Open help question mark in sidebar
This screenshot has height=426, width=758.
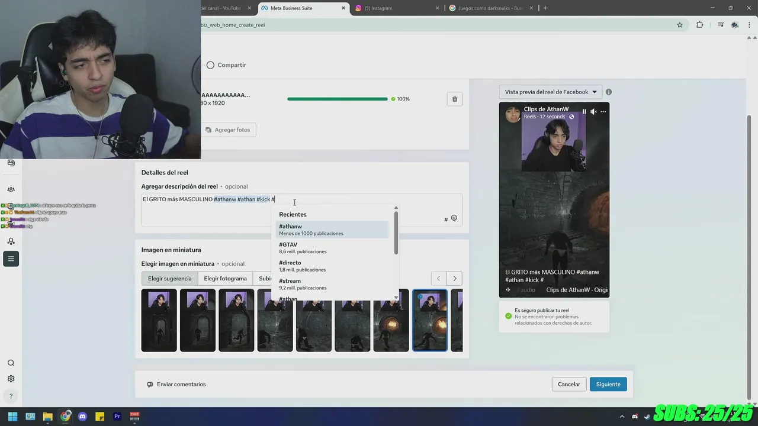pyautogui.click(x=11, y=396)
